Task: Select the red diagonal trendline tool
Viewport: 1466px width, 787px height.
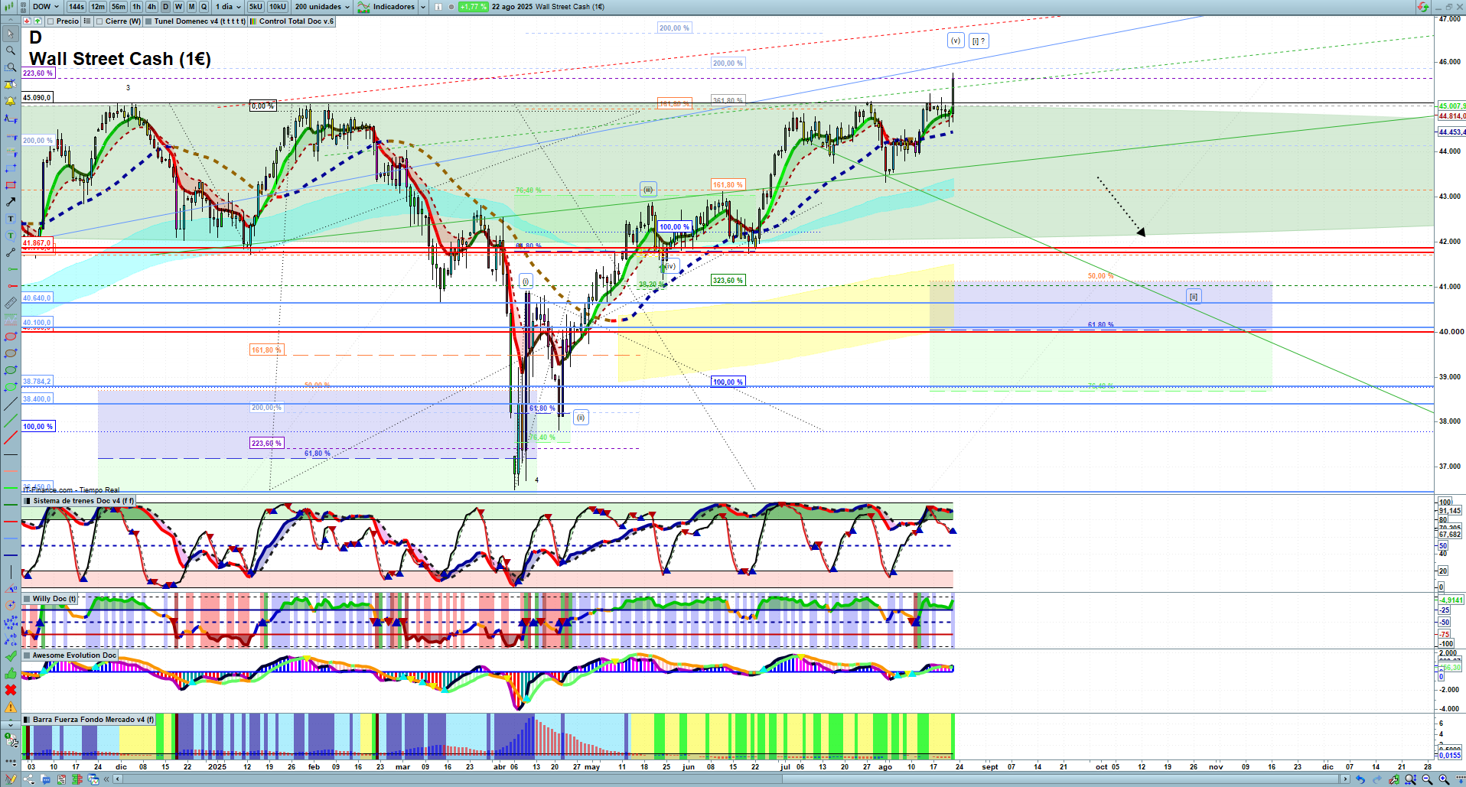Action: click(x=10, y=437)
